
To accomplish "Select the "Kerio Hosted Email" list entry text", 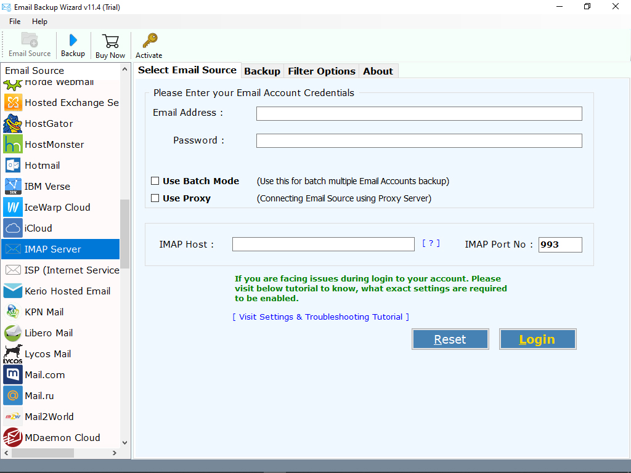I will tap(67, 291).
